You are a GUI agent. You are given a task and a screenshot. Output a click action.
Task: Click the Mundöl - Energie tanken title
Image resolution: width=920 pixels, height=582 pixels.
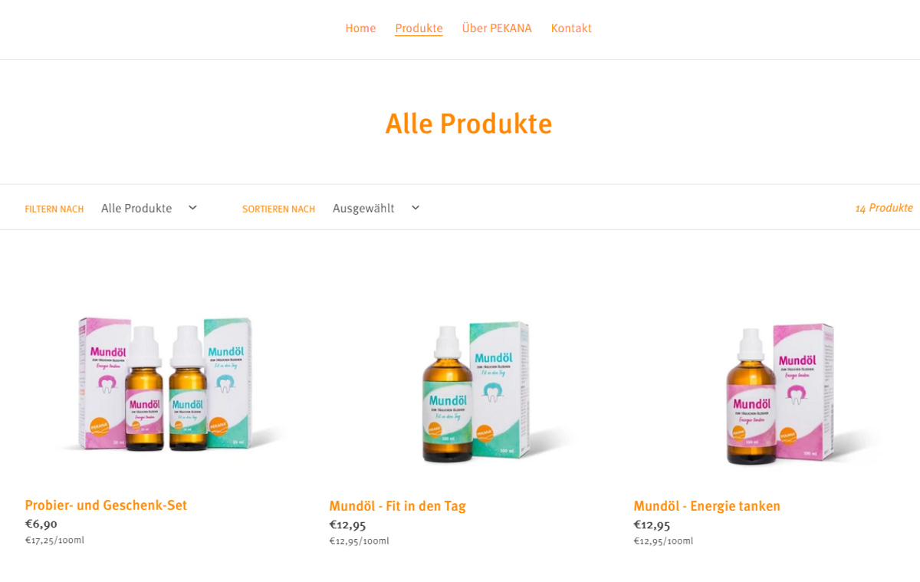click(707, 506)
